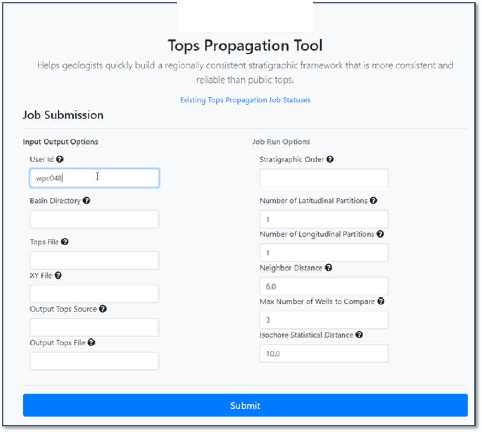Click the Stratigraphic Order field

(x=324, y=178)
